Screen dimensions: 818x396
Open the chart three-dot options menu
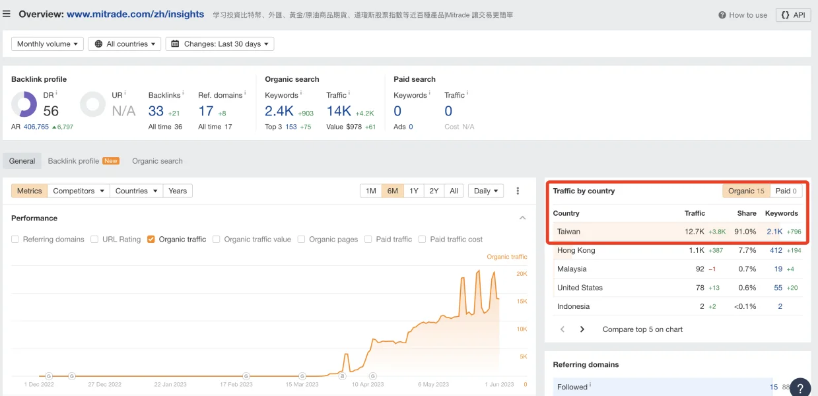[x=518, y=191]
